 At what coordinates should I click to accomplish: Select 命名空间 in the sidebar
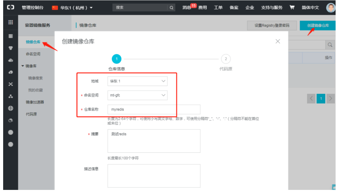(x=33, y=54)
